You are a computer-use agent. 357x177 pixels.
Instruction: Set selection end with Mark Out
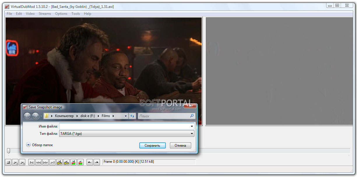click(x=97, y=162)
